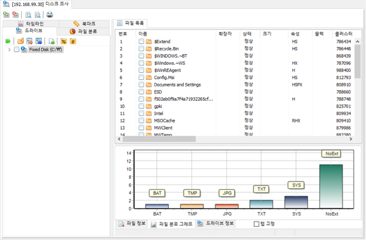
Task: Check the $WinREAgent row checkbox
Action: 141,70
